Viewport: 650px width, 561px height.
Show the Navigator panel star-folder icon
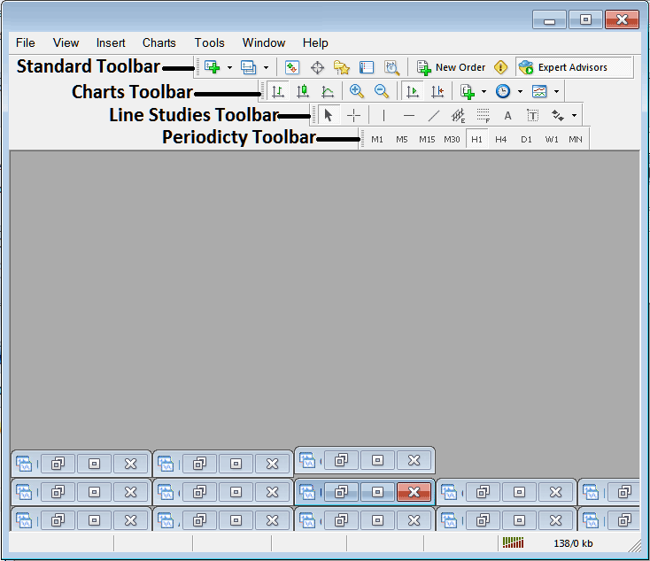coord(342,67)
